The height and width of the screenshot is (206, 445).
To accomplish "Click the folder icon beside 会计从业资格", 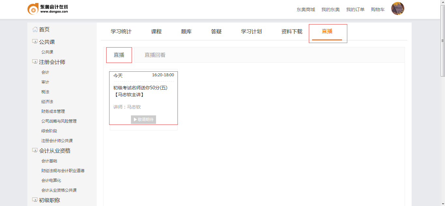I will pos(35,151).
